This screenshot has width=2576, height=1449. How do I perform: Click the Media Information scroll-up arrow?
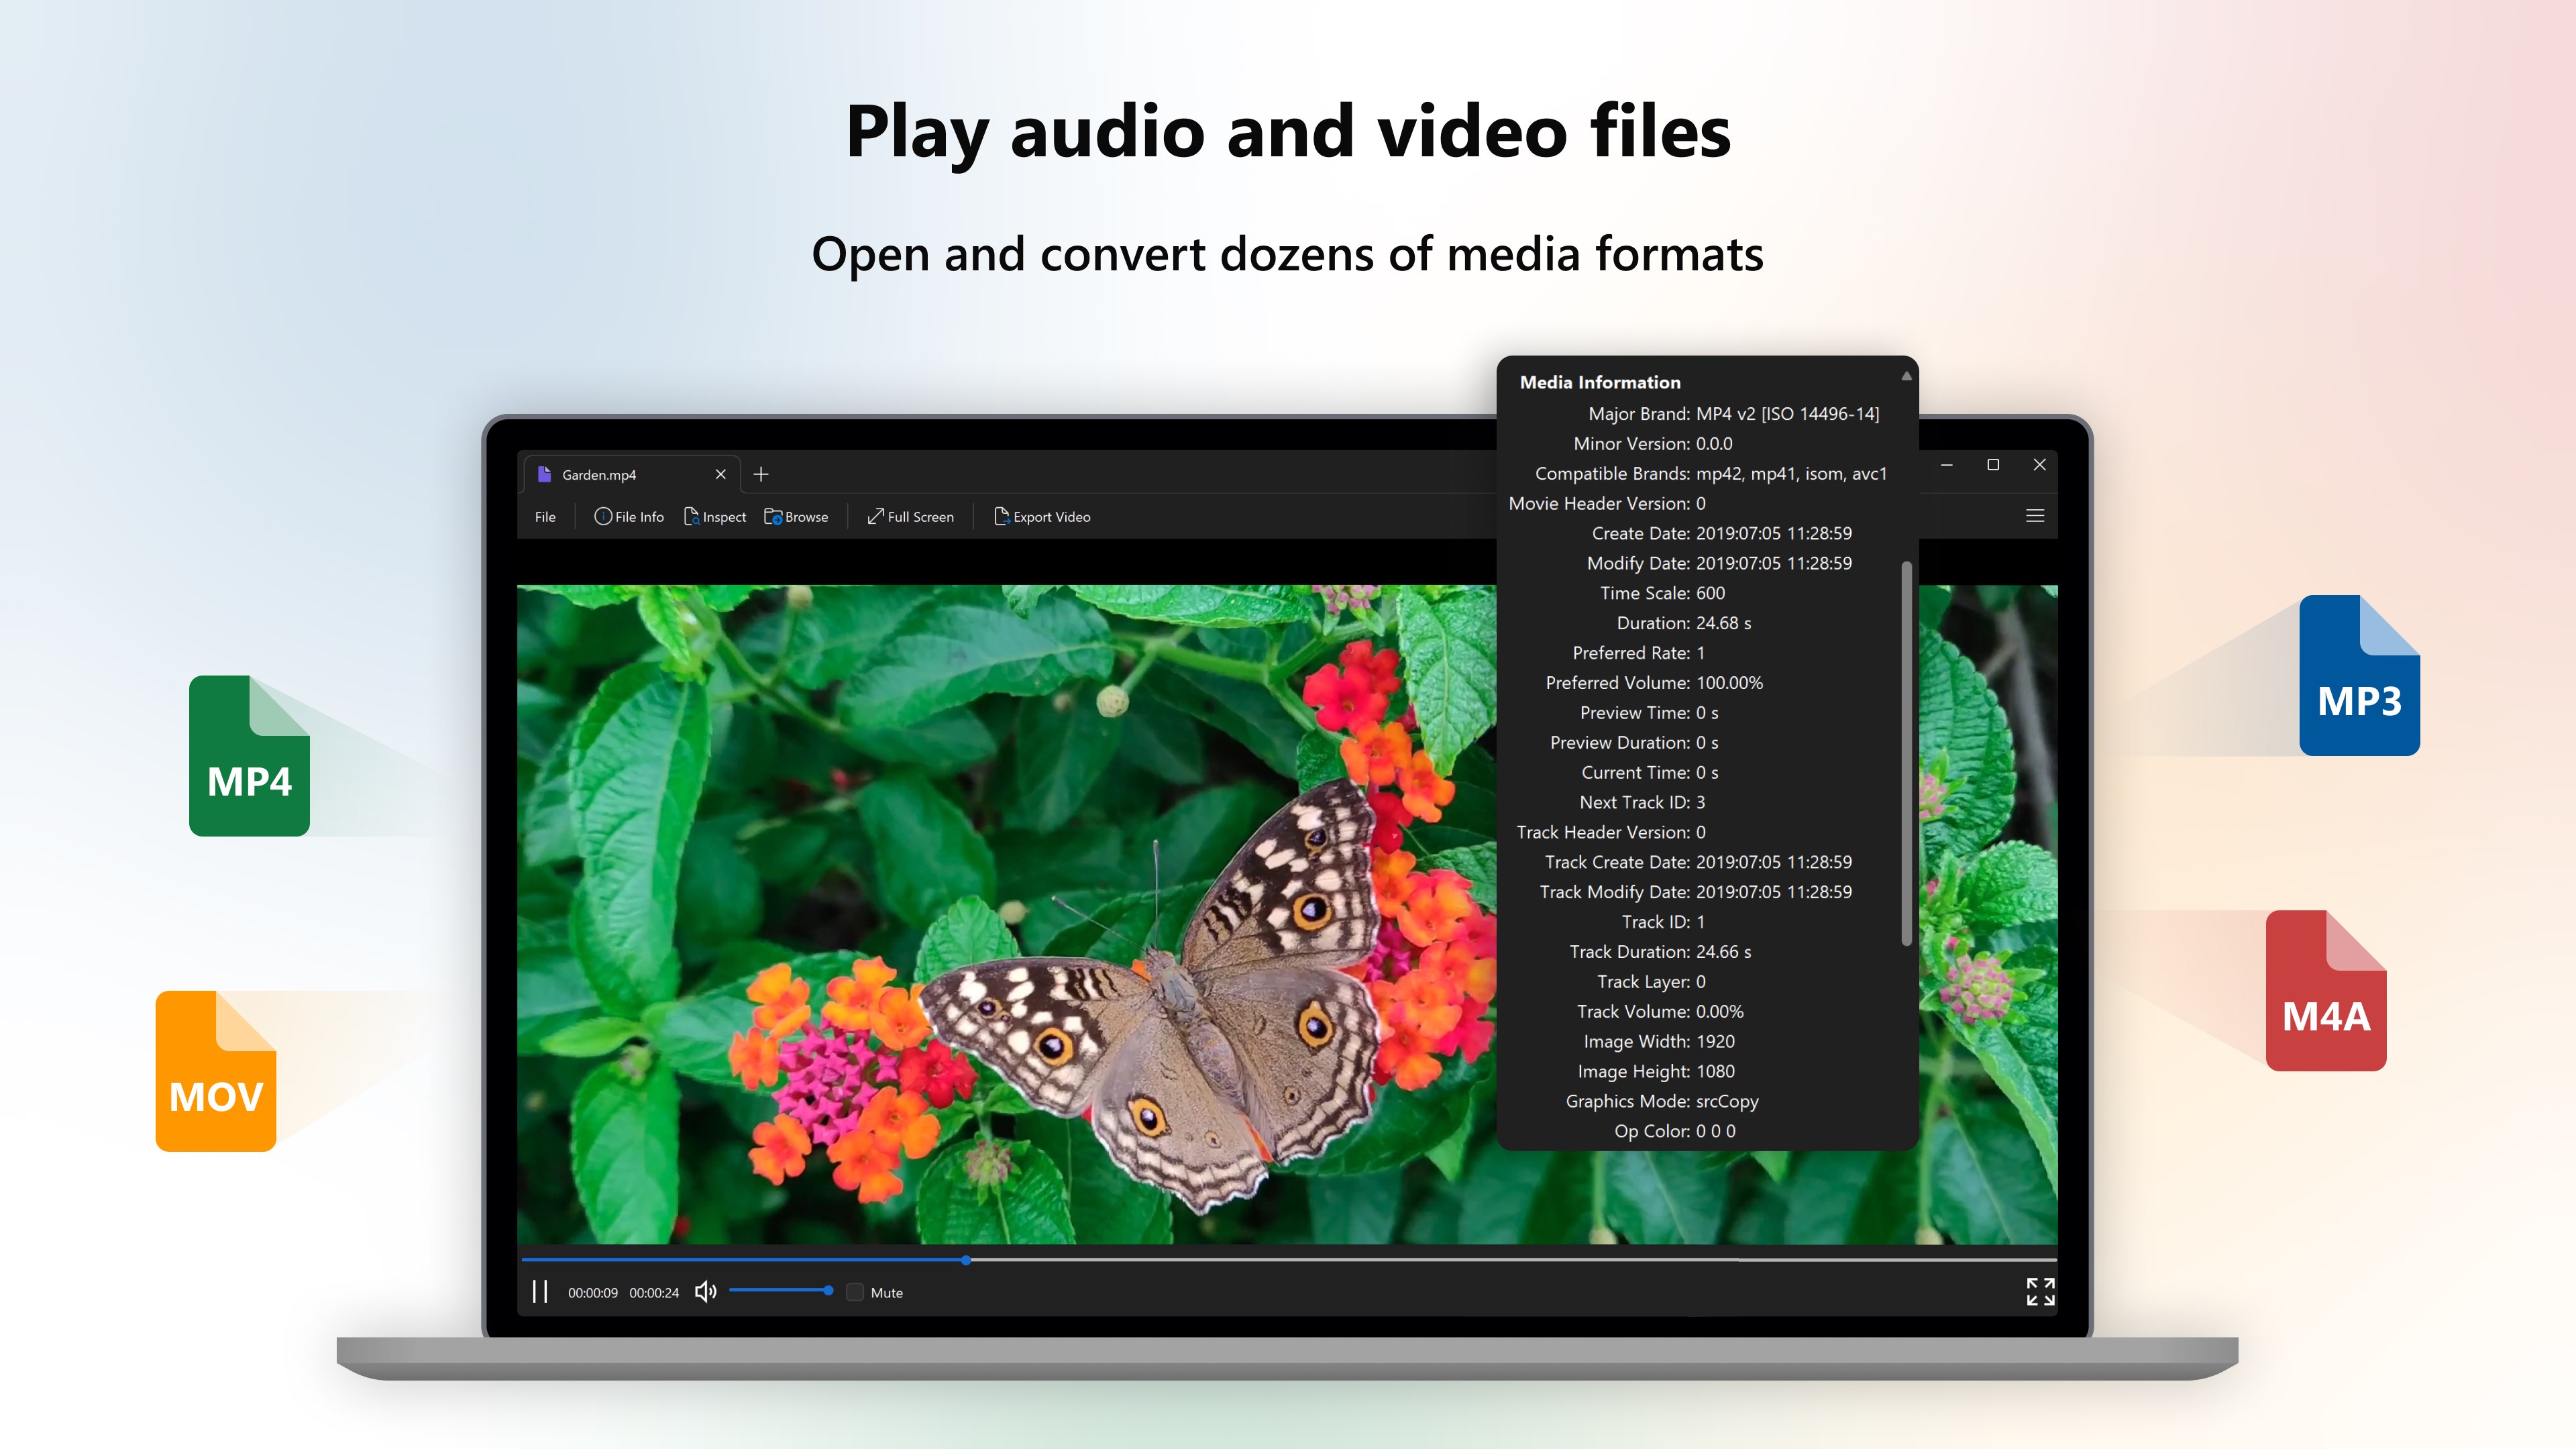(x=1906, y=377)
